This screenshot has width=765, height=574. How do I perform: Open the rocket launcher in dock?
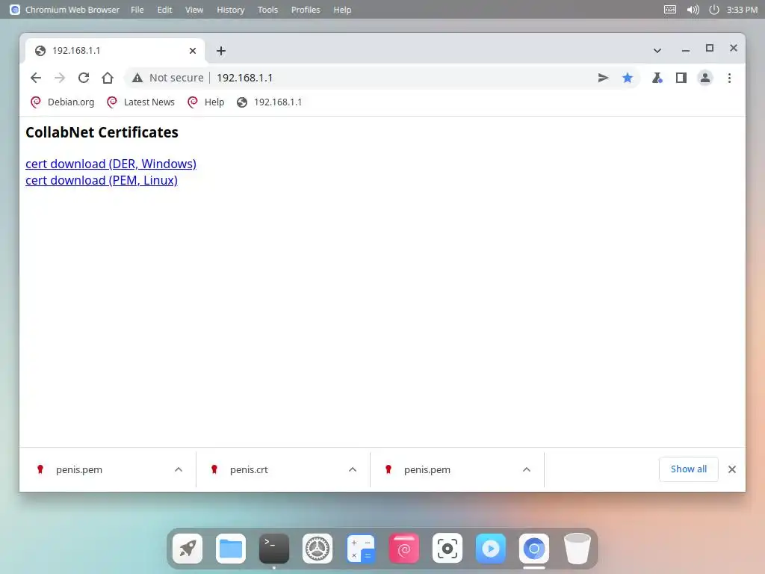coord(188,549)
